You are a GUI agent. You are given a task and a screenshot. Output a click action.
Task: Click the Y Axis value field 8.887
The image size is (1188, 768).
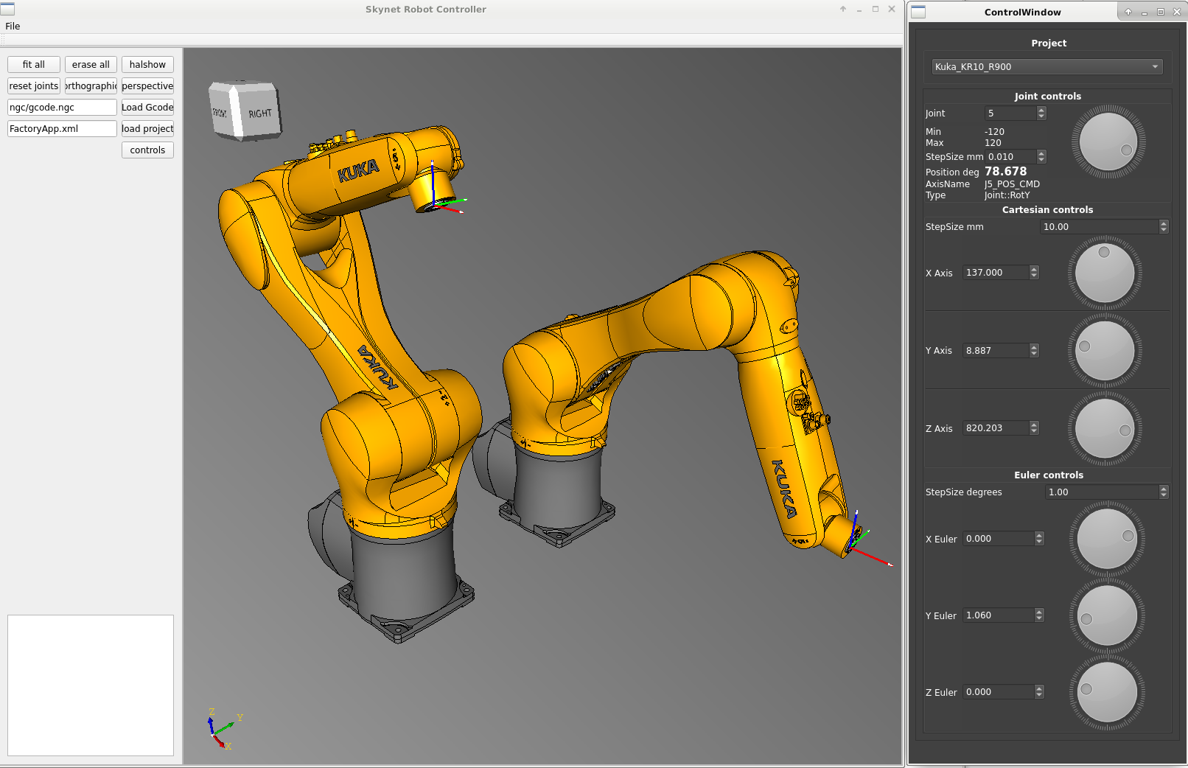point(996,351)
